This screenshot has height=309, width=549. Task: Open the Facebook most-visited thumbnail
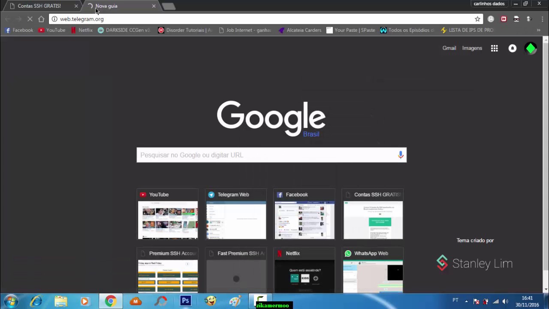pos(305,214)
